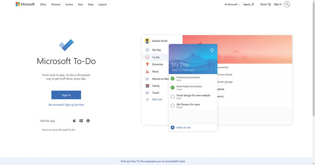Select the Groceries list in sidebar

(x=157, y=64)
